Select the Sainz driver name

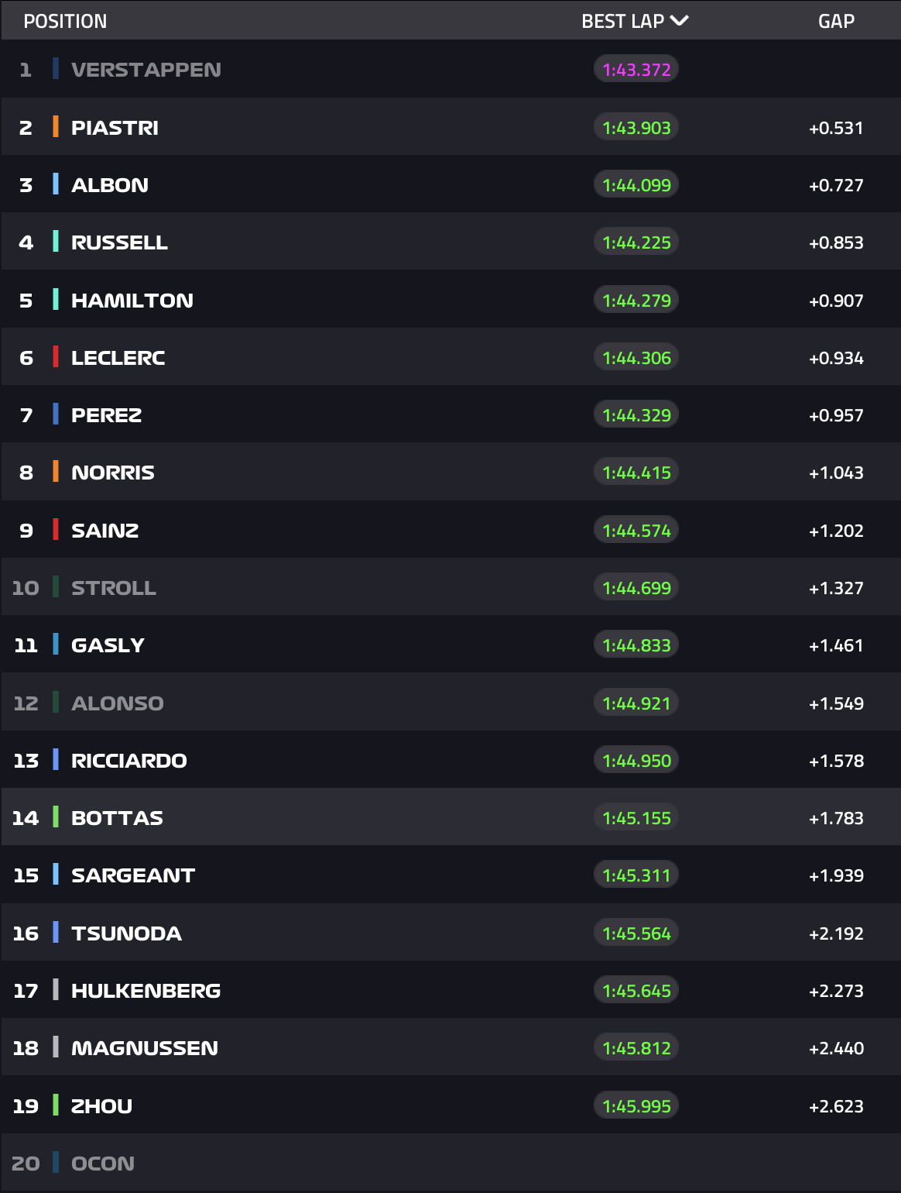pos(105,531)
